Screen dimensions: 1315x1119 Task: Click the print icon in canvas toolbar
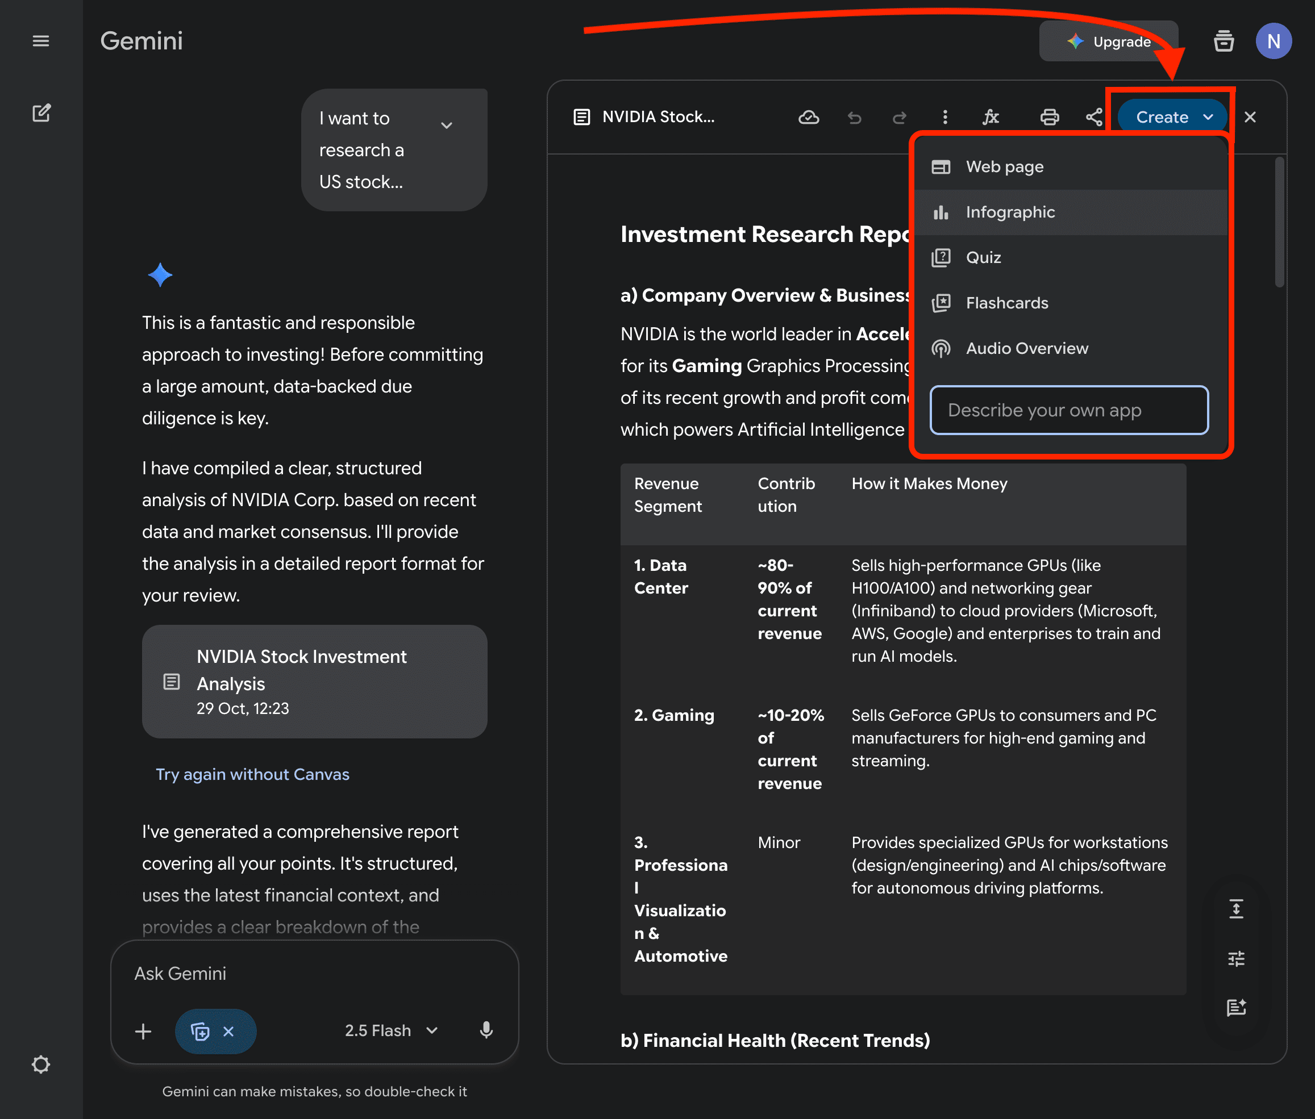[1049, 118]
